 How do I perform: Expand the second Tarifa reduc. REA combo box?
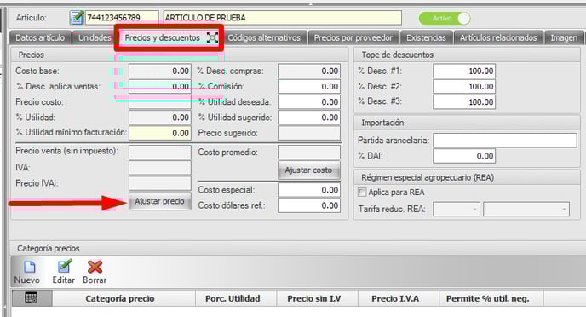tap(526, 209)
